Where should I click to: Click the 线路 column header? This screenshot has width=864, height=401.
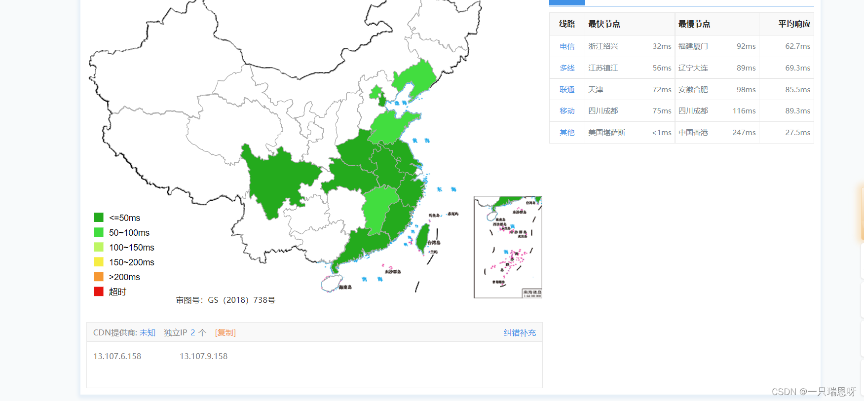point(567,24)
